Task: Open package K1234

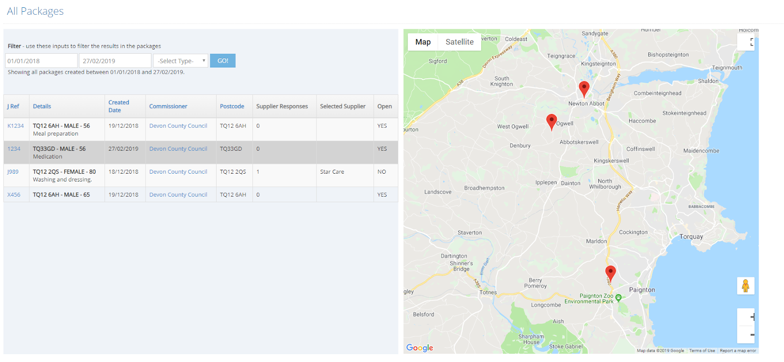Action: [x=16, y=126]
